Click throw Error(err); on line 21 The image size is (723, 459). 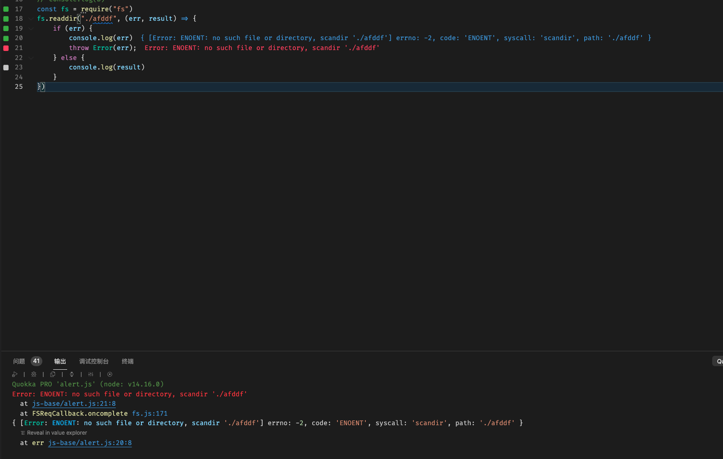(103, 48)
